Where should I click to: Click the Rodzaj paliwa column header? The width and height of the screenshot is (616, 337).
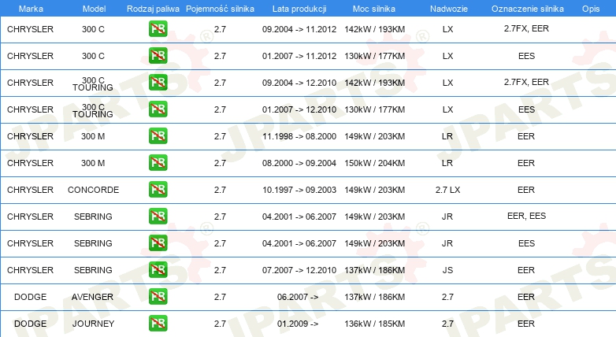point(153,9)
